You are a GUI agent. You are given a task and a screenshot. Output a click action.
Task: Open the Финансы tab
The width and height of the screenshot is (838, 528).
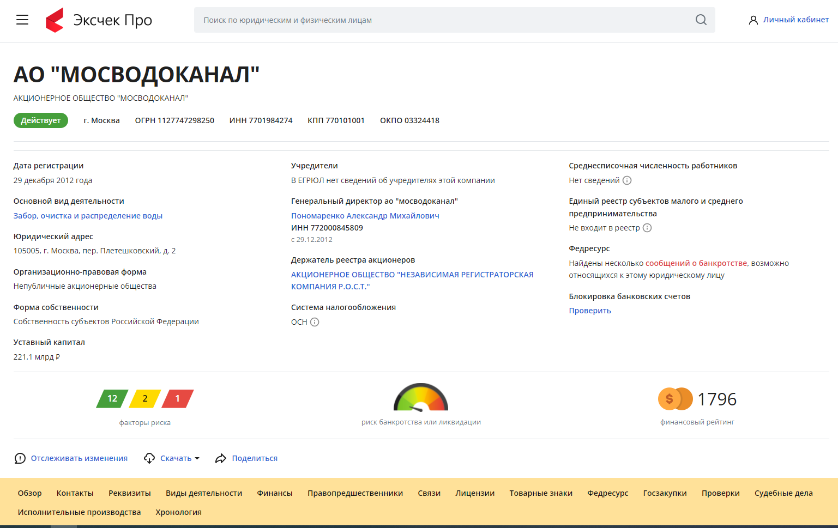point(275,493)
